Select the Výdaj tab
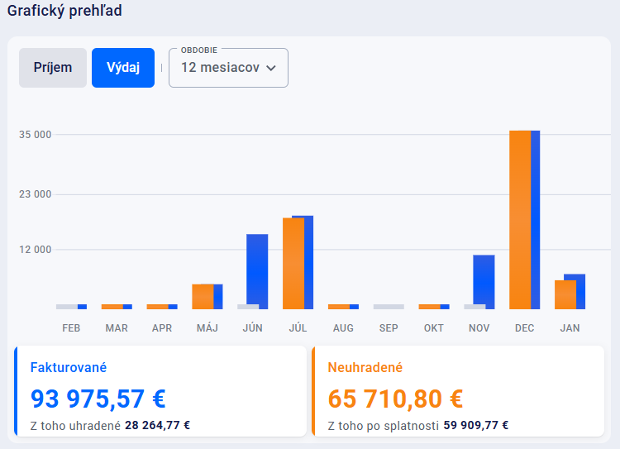Viewport: 620px width, 449px height. coord(123,68)
